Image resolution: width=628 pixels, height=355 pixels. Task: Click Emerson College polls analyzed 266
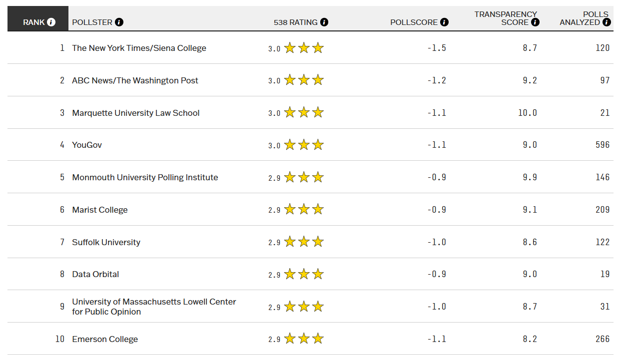click(603, 339)
